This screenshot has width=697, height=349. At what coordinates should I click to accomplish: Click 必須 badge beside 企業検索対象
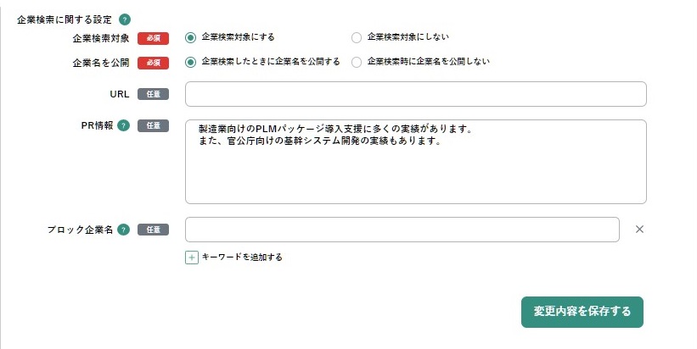[153, 39]
